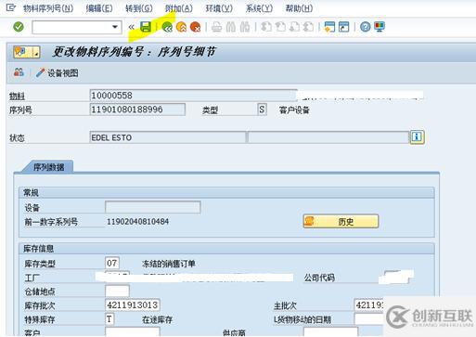Save using the floppy disk icon

click(x=146, y=27)
